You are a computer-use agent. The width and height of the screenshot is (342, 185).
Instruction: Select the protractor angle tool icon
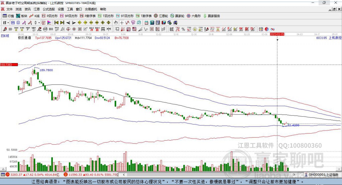point(62,29)
